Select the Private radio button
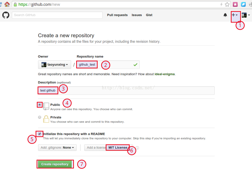 (x=40, y=117)
